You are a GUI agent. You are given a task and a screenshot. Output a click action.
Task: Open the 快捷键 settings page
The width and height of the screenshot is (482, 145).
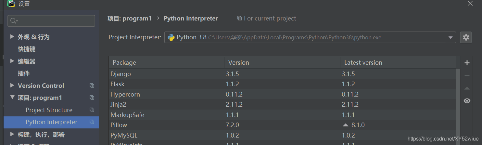point(27,49)
